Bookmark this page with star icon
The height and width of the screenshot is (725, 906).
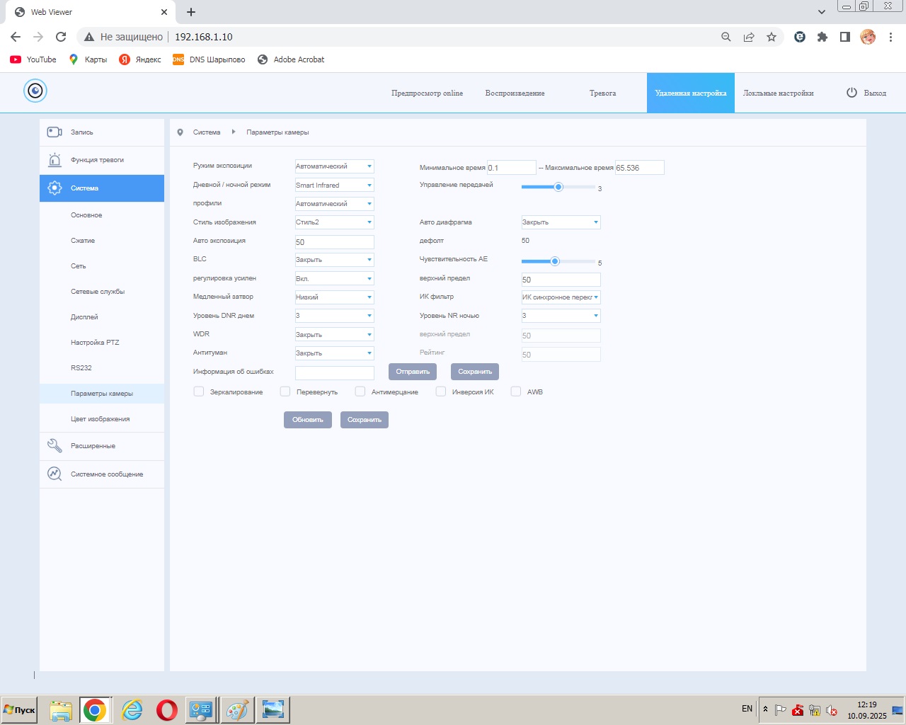click(x=772, y=37)
